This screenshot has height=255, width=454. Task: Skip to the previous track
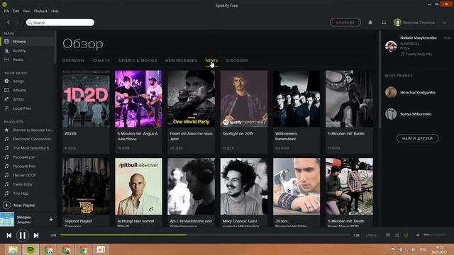point(9,236)
